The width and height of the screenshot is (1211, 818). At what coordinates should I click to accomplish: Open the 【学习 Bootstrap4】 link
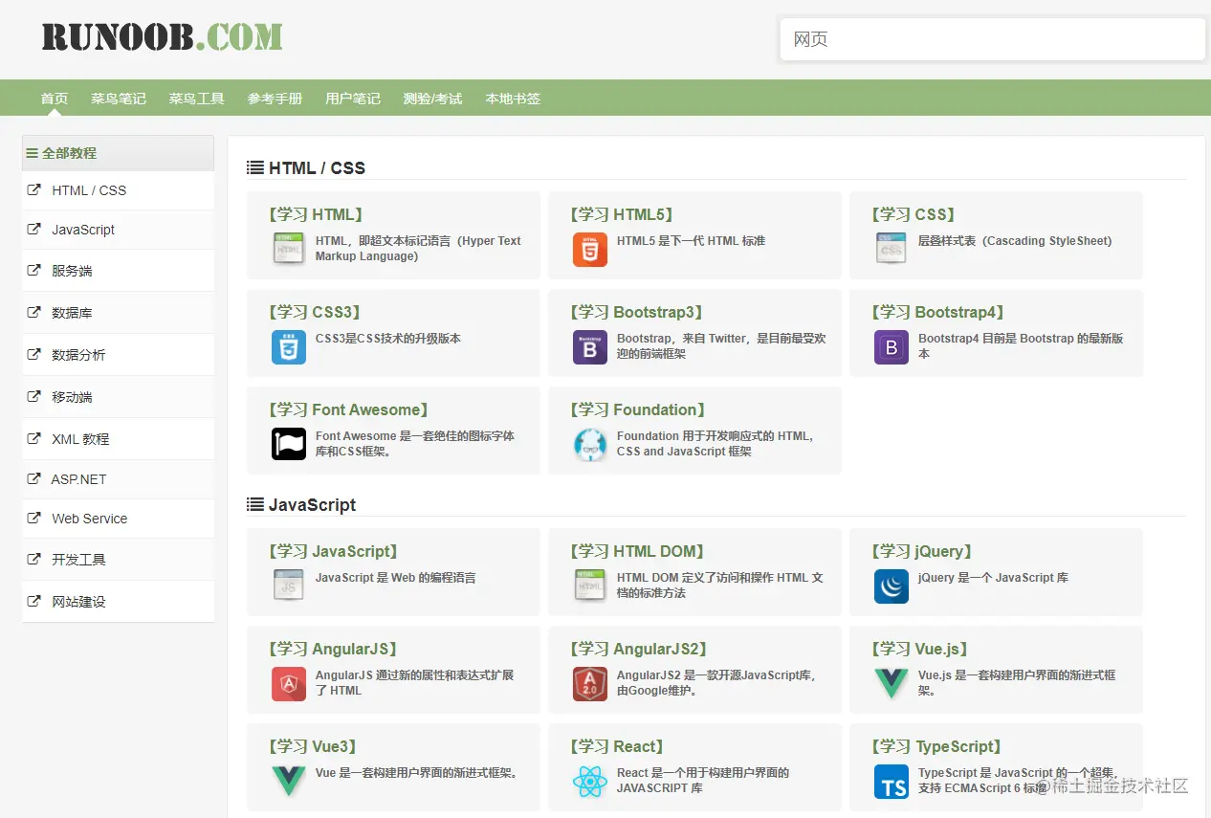pyautogui.click(x=936, y=312)
